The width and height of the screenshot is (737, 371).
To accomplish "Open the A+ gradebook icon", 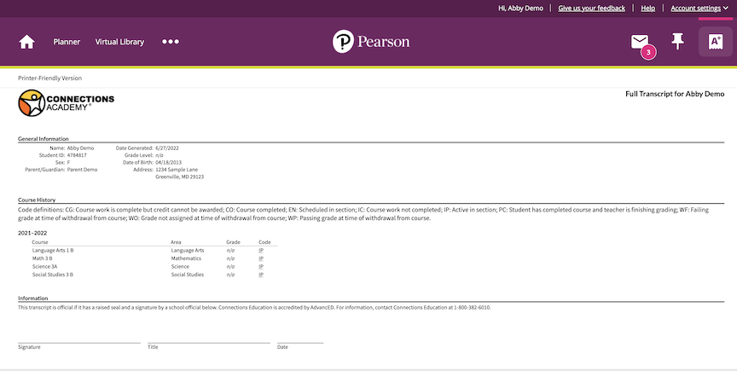I will tap(715, 41).
